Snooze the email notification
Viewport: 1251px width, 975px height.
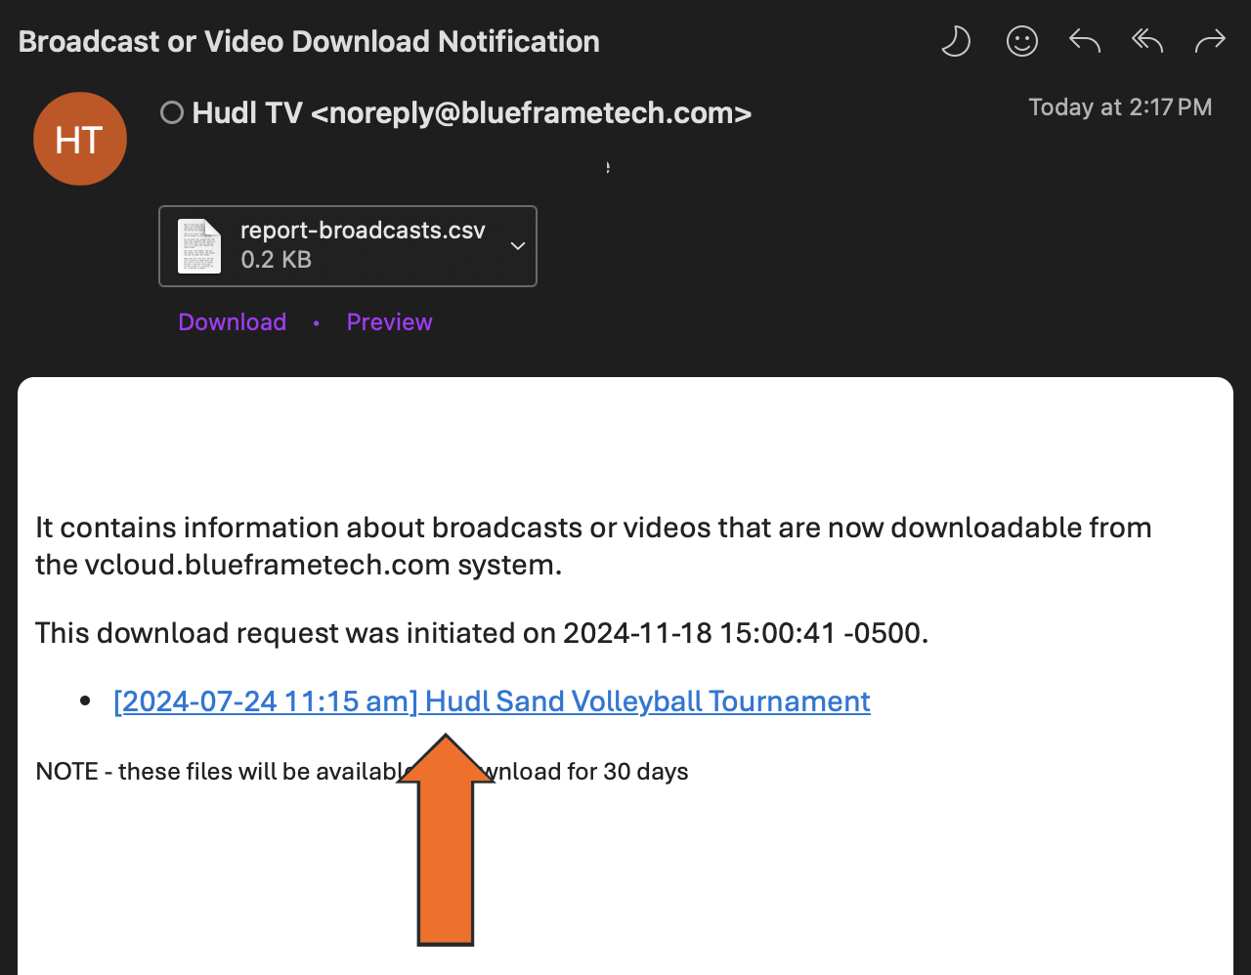point(956,41)
